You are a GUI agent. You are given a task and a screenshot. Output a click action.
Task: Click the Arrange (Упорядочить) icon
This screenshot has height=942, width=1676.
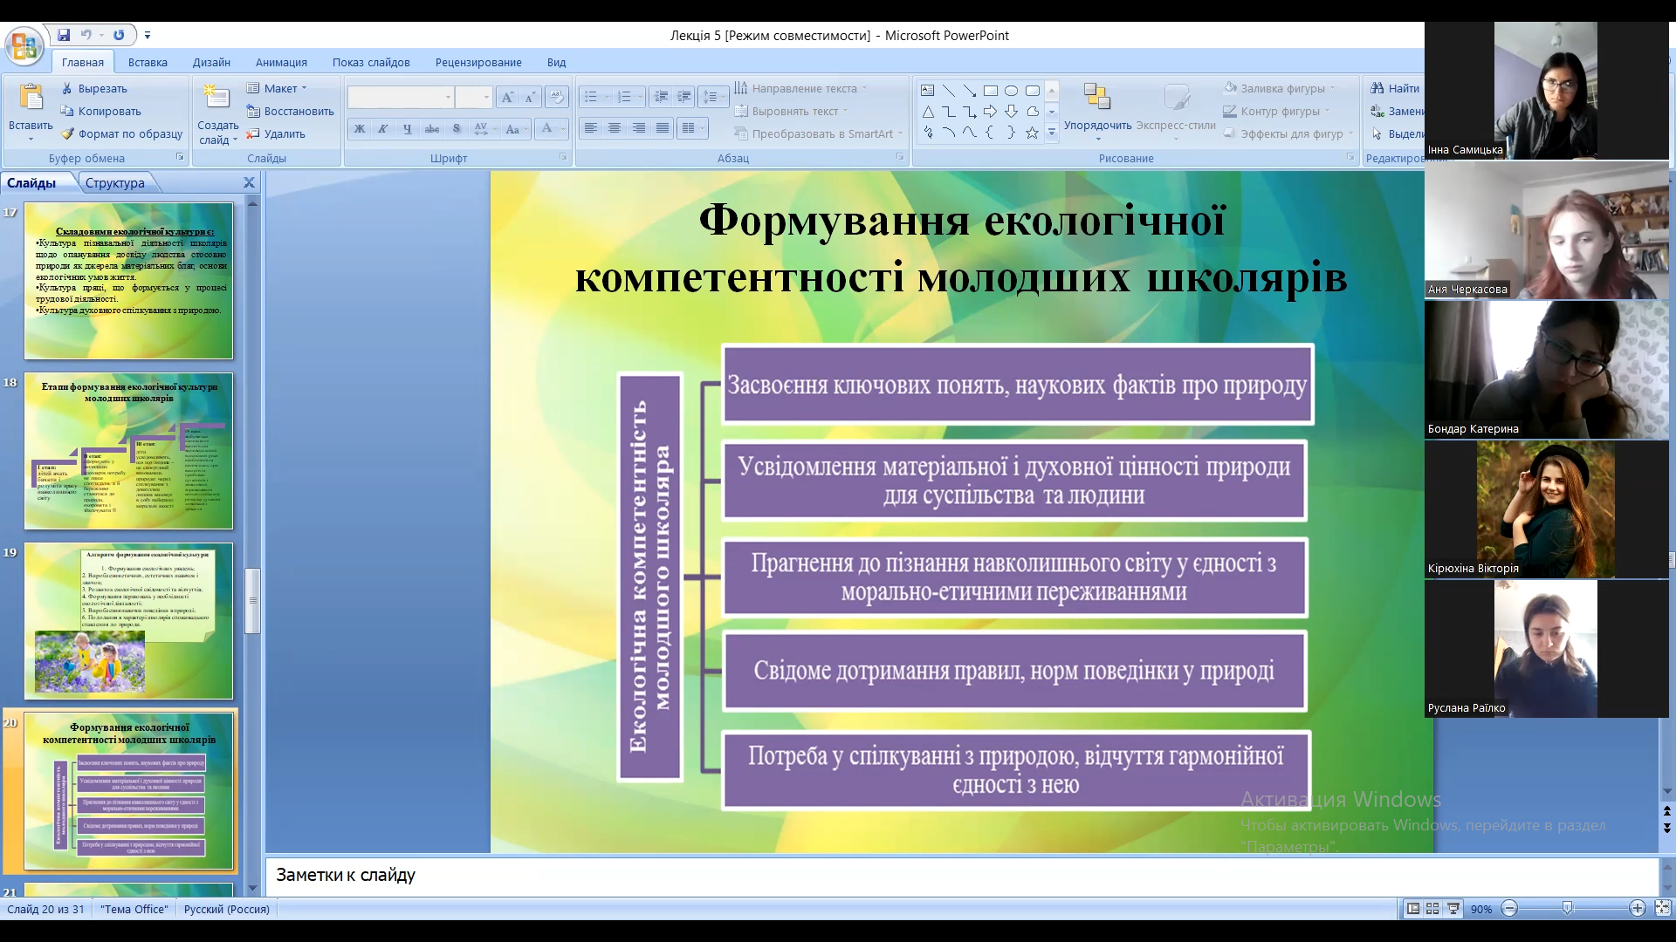pyautogui.click(x=1097, y=98)
